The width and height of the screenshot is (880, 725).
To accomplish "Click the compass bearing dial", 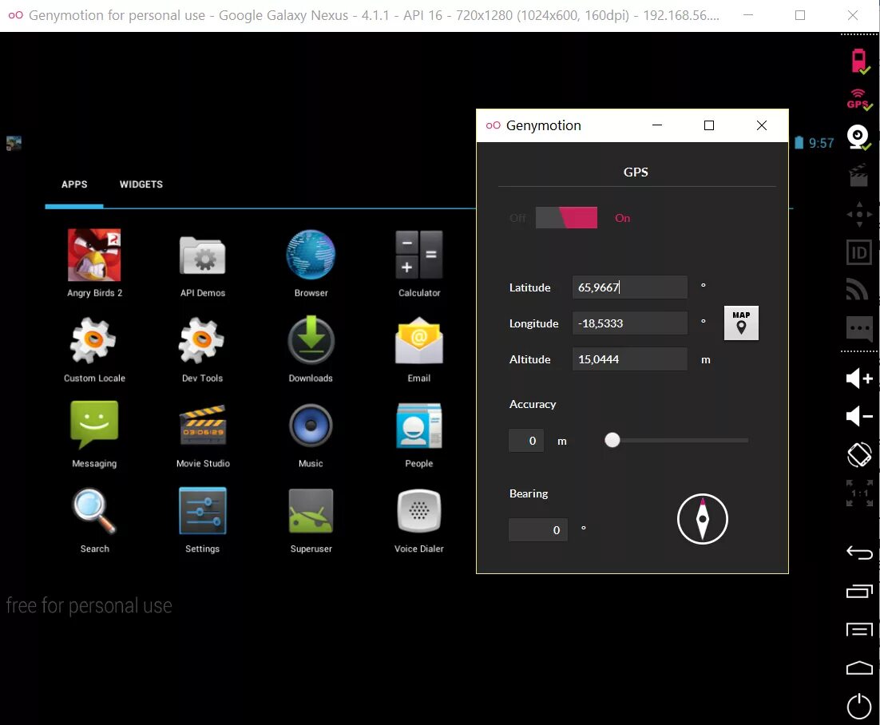I will [702, 519].
